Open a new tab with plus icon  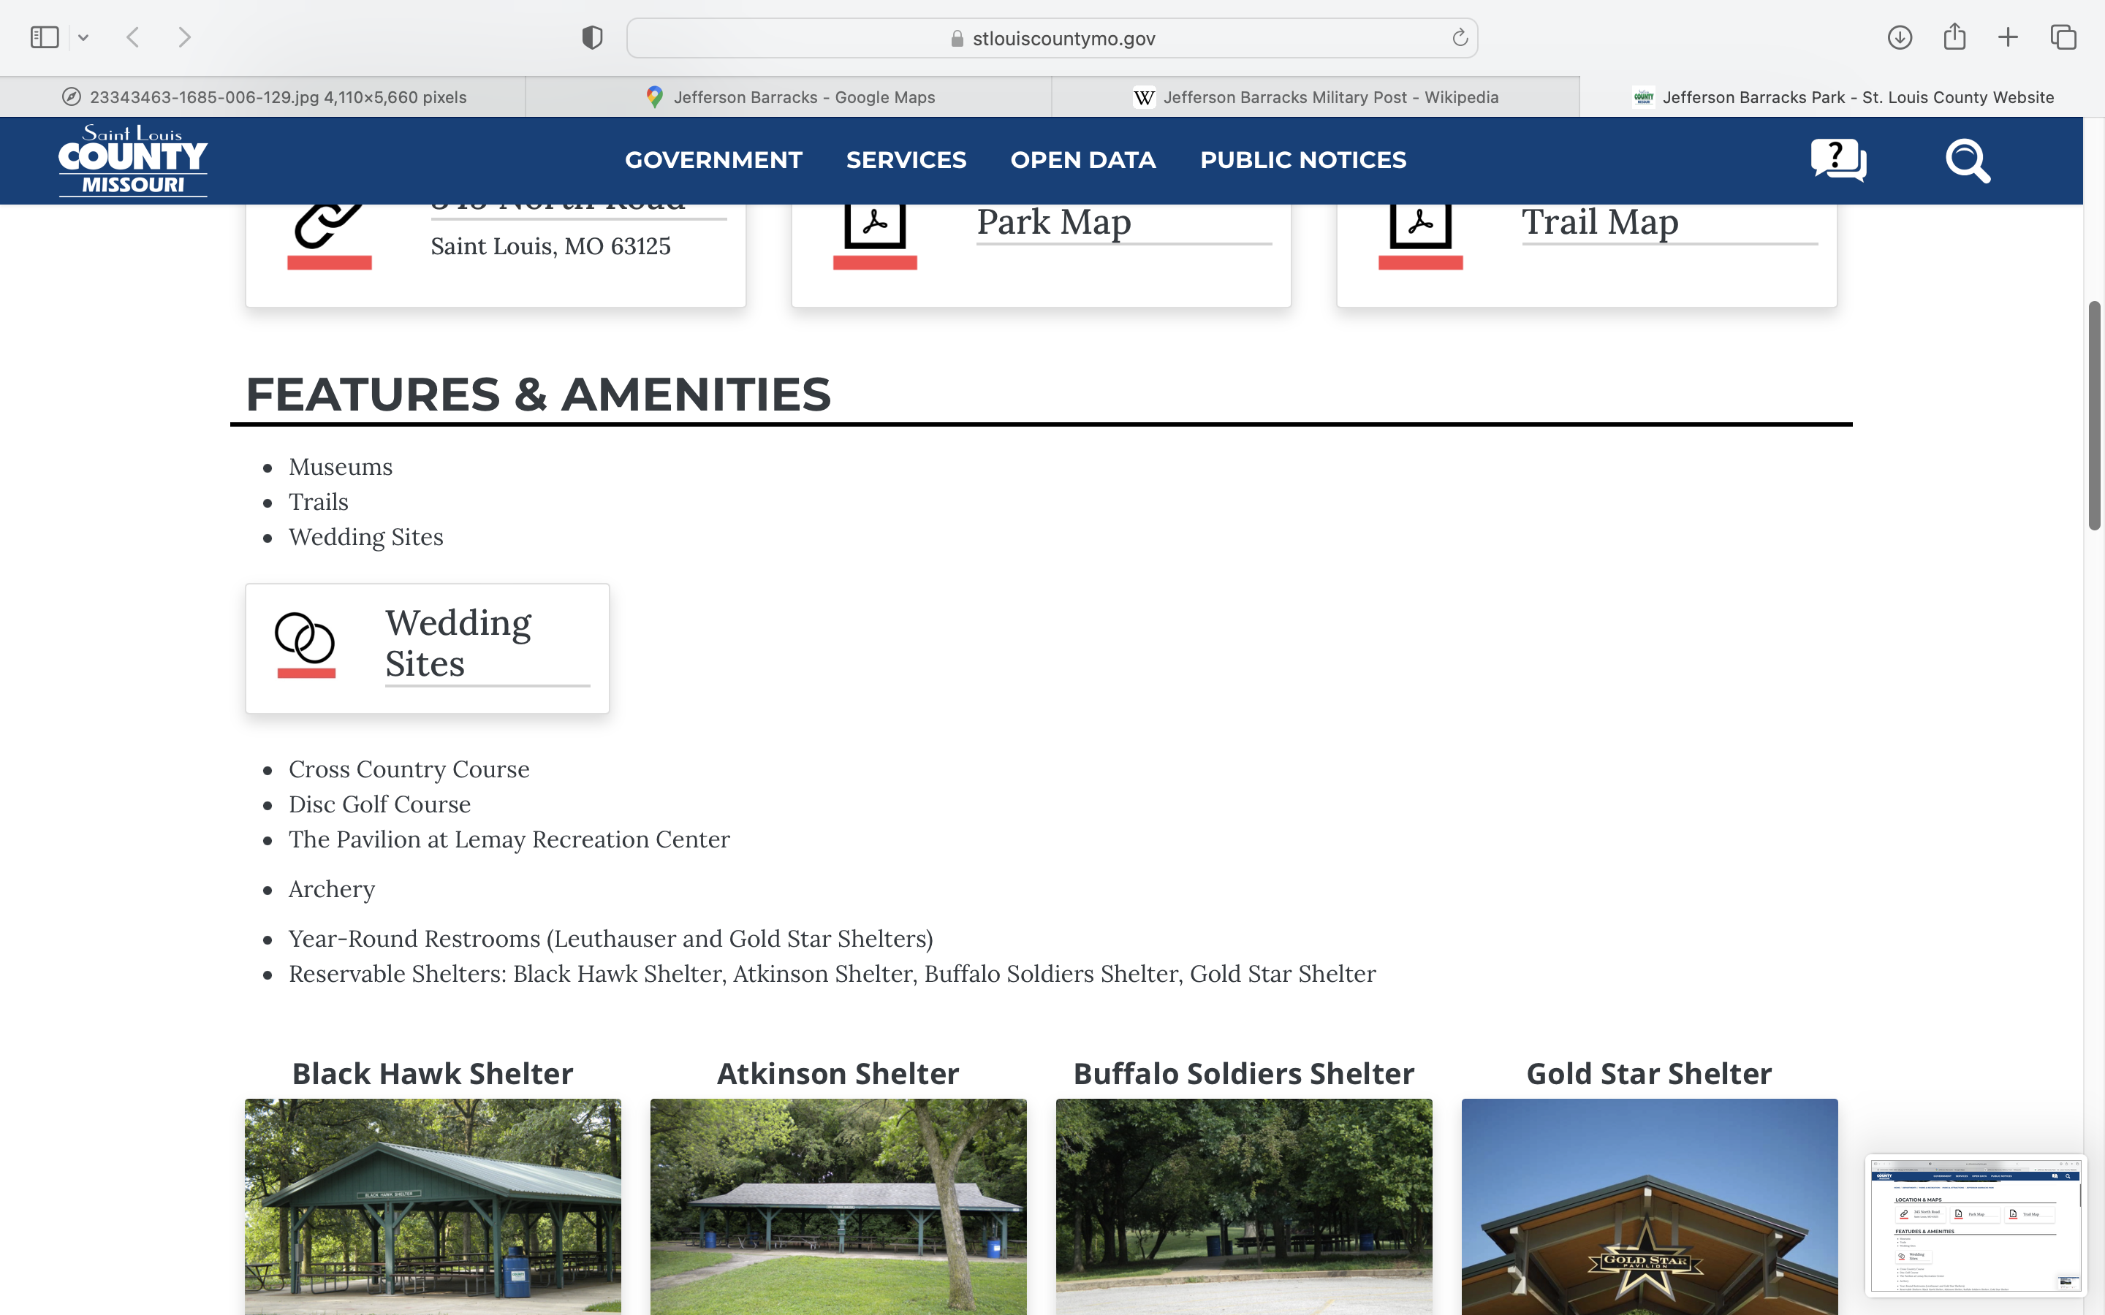click(x=2009, y=37)
